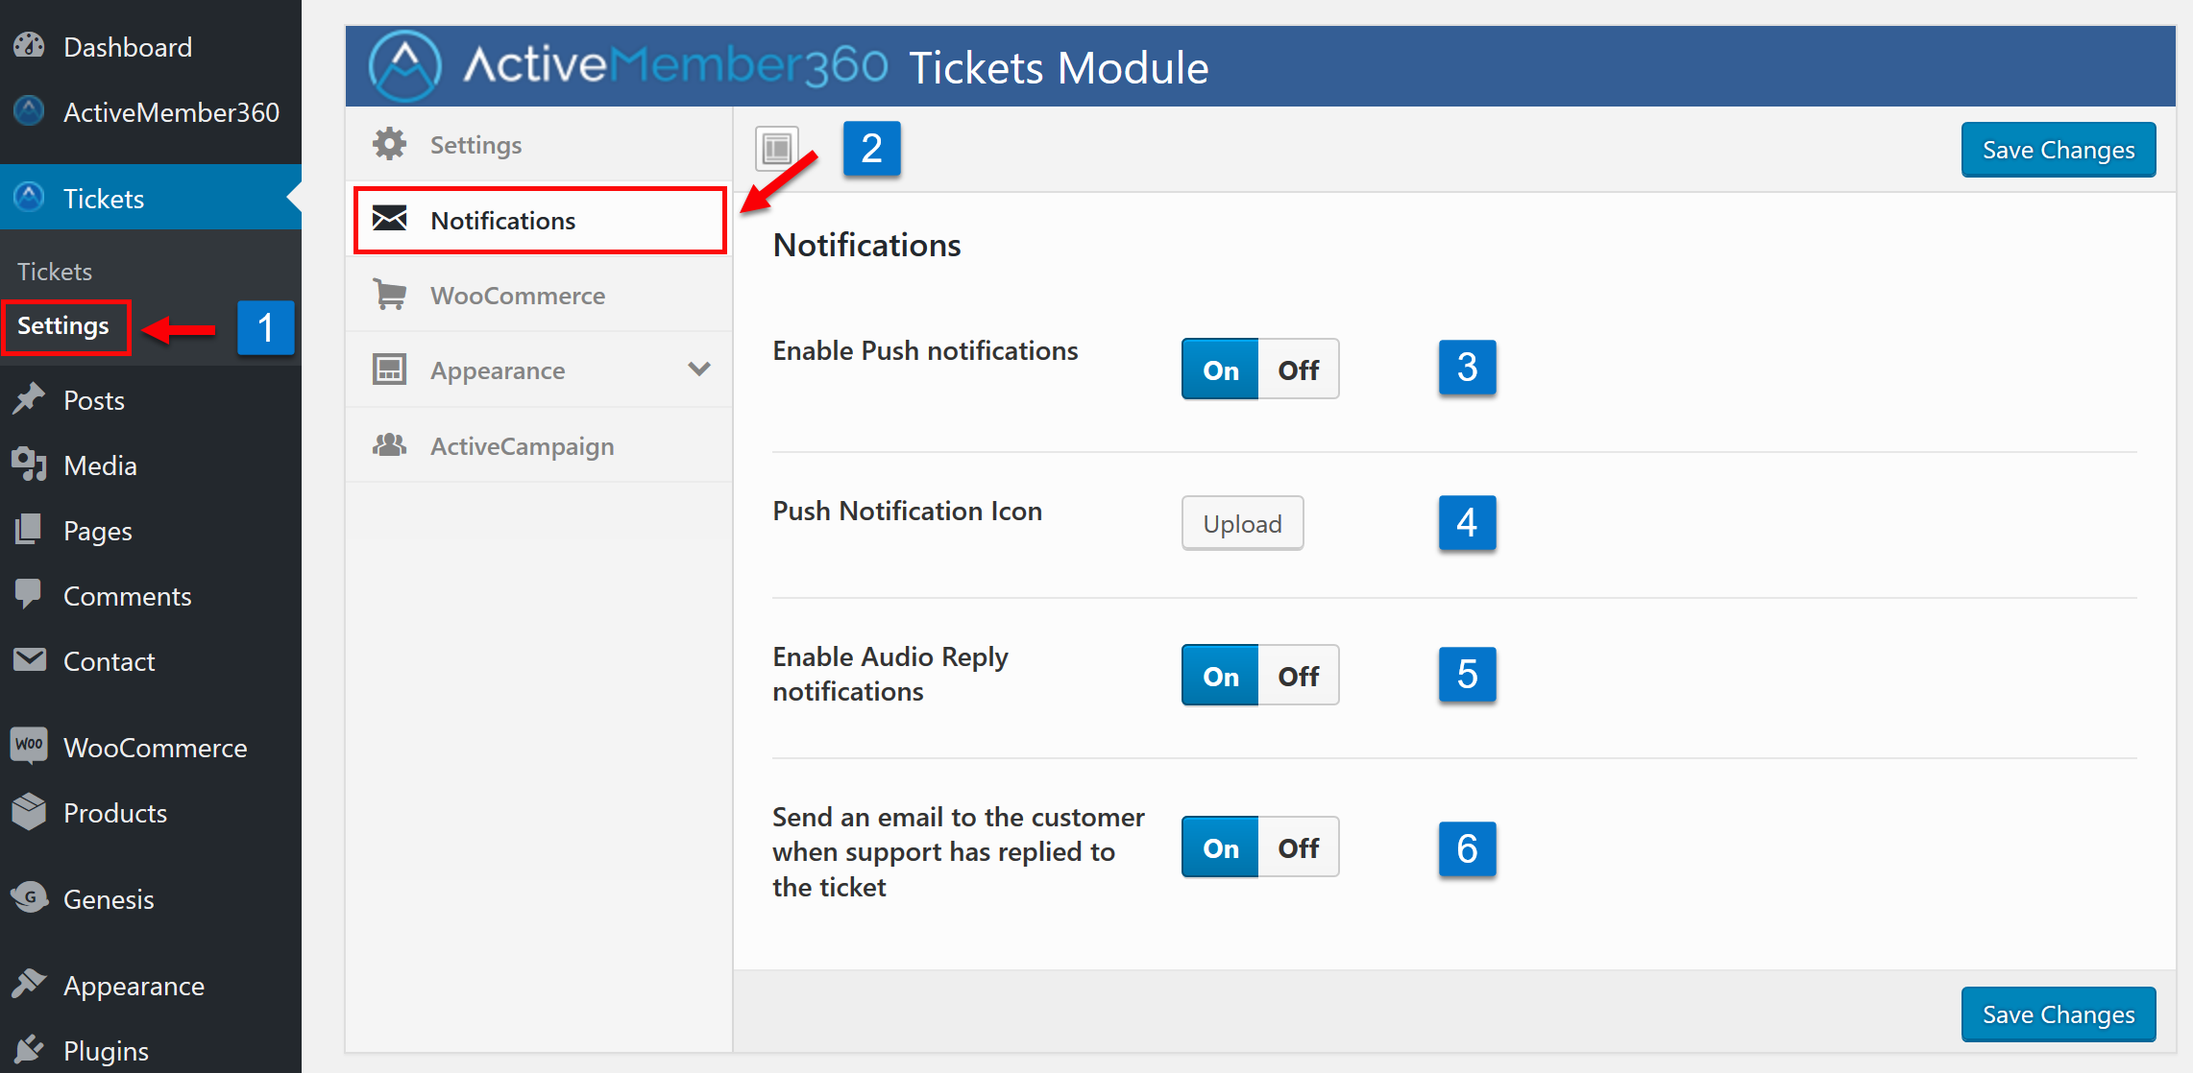Expand the Appearance tab chevron

699,370
